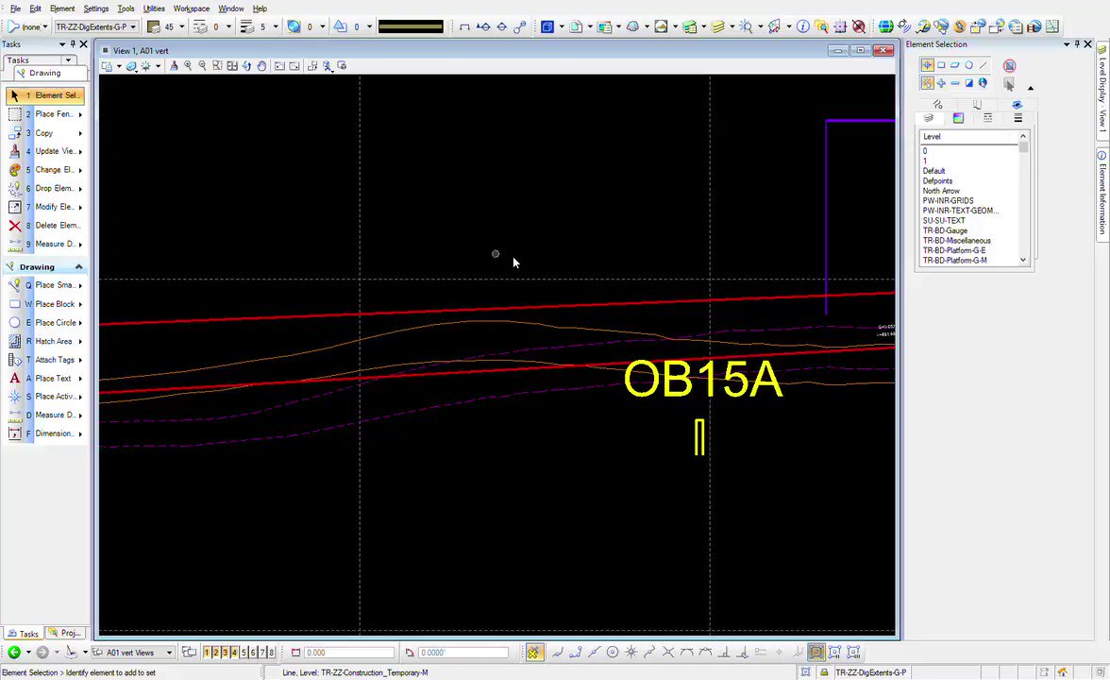Click the Intersection snap icon in bottom bar
The width and height of the screenshot is (1110, 680).
coord(667,653)
